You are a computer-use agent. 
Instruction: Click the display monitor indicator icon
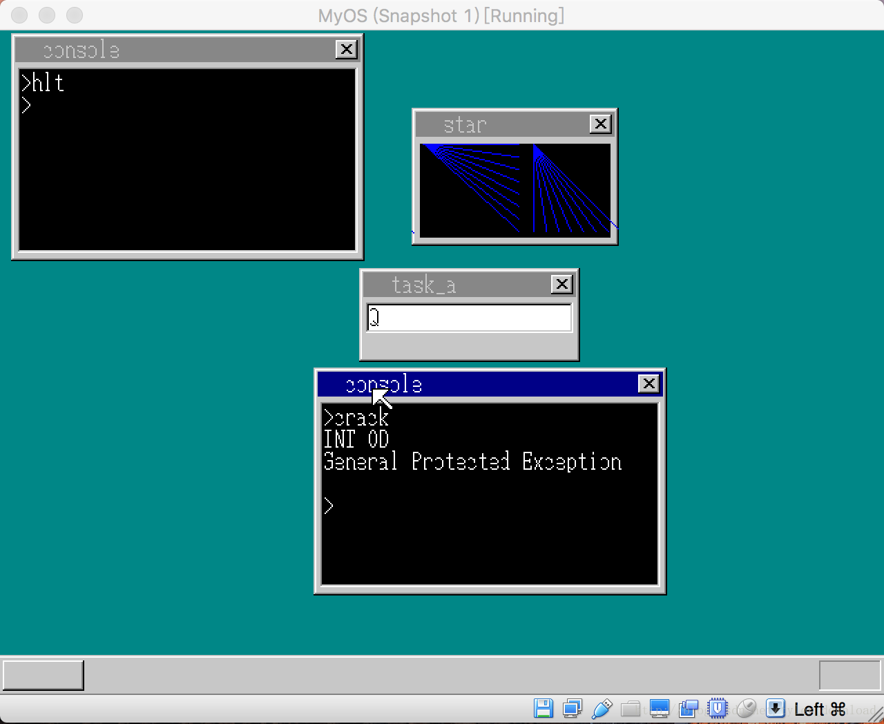pos(660,709)
